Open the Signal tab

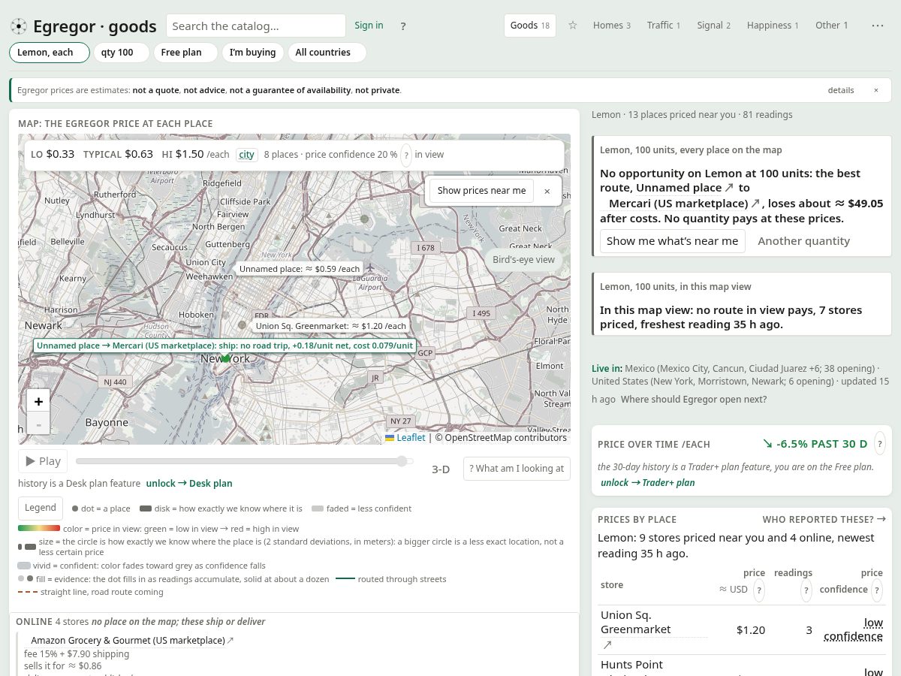713,26
